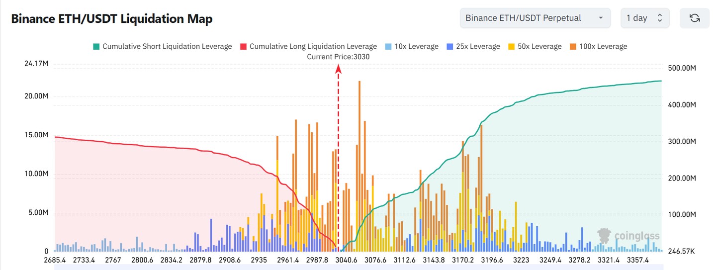Screen dimensions: 716x270
Task: Click the refresh icon button
Action: point(695,18)
